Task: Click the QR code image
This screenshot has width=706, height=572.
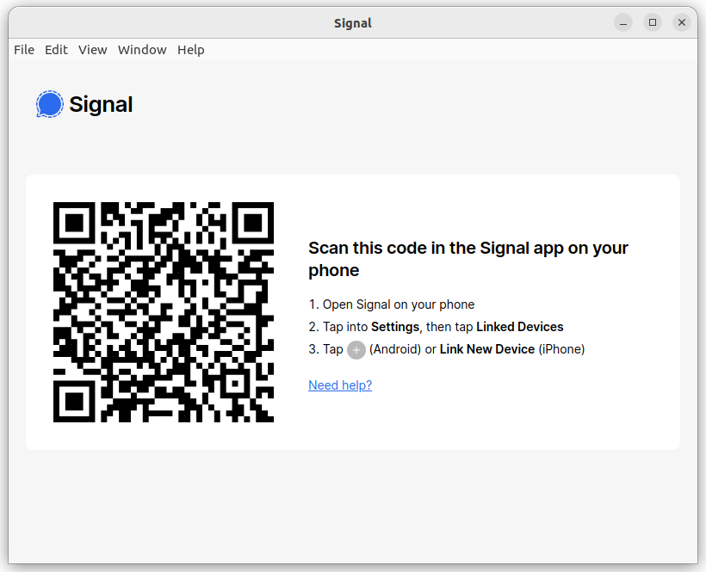Action: (x=164, y=312)
